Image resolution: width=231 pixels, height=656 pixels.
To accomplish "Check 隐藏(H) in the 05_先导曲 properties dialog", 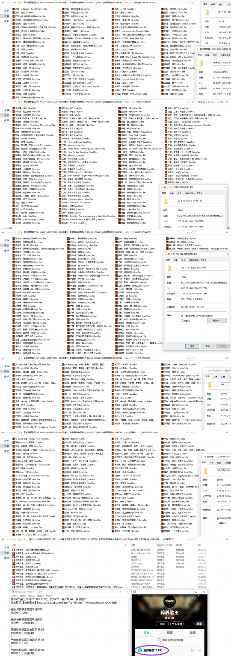I will click(218, 523).
